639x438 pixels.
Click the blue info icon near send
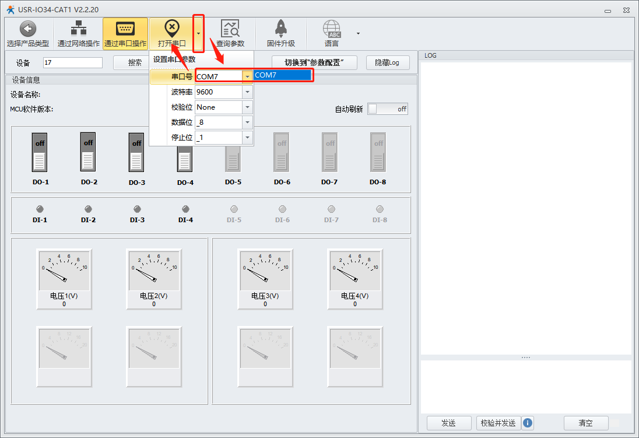pyautogui.click(x=528, y=423)
